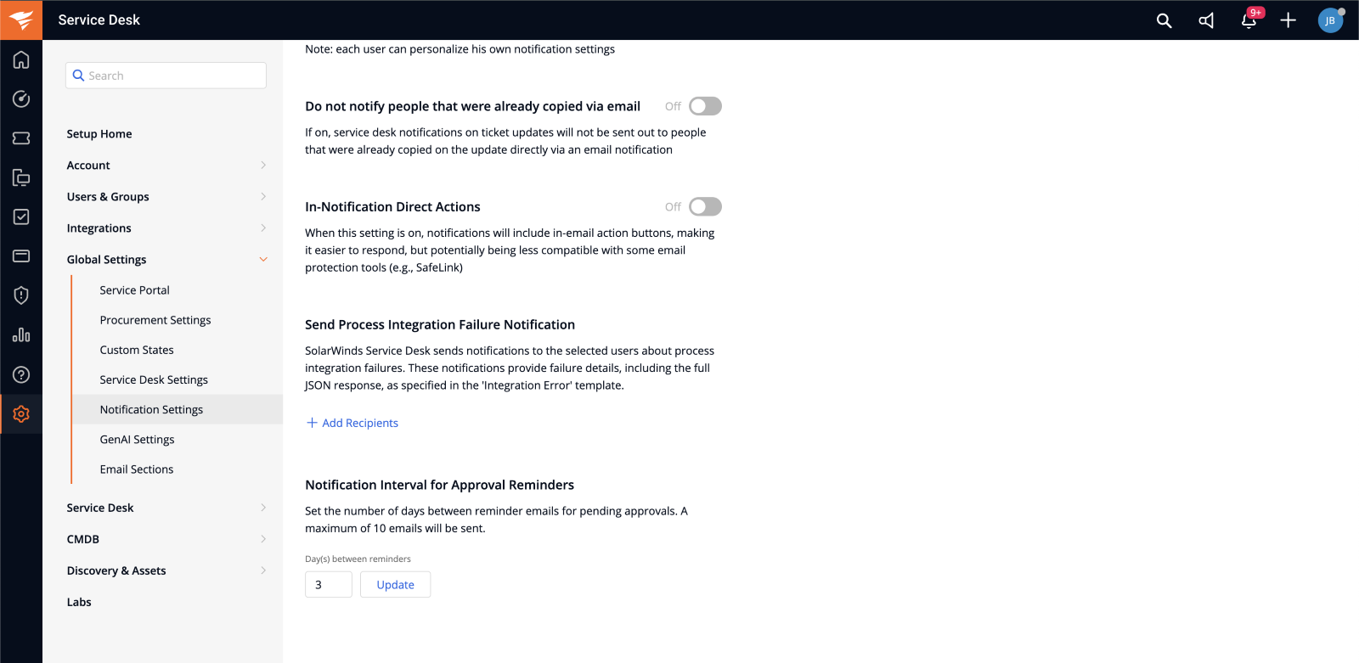The height and width of the screenshot is (663, 1359).
Task: Click the top bar search magnifier
Action: point(1164,20)
